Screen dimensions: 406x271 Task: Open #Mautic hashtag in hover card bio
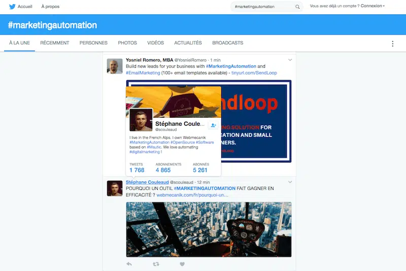point(154,147)
